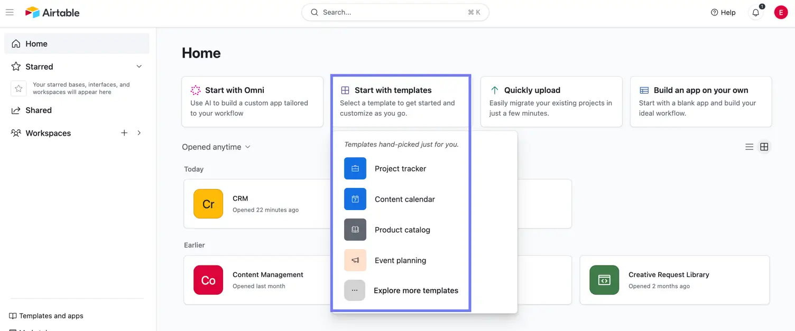Click the Start with templates card
Viewport: 795px width, 331px height.
[401, 101]
